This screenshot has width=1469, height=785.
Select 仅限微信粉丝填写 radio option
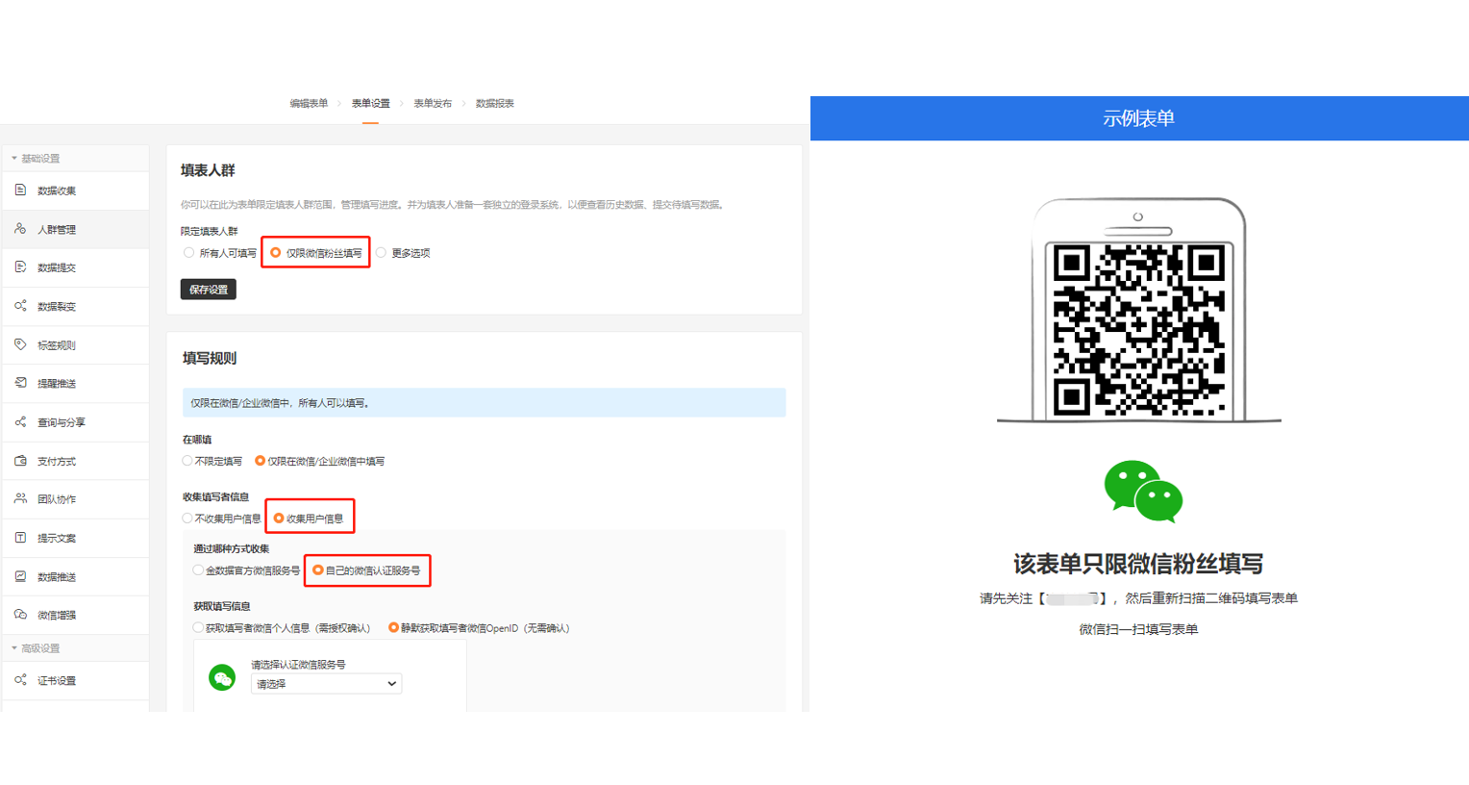[276, 253]
